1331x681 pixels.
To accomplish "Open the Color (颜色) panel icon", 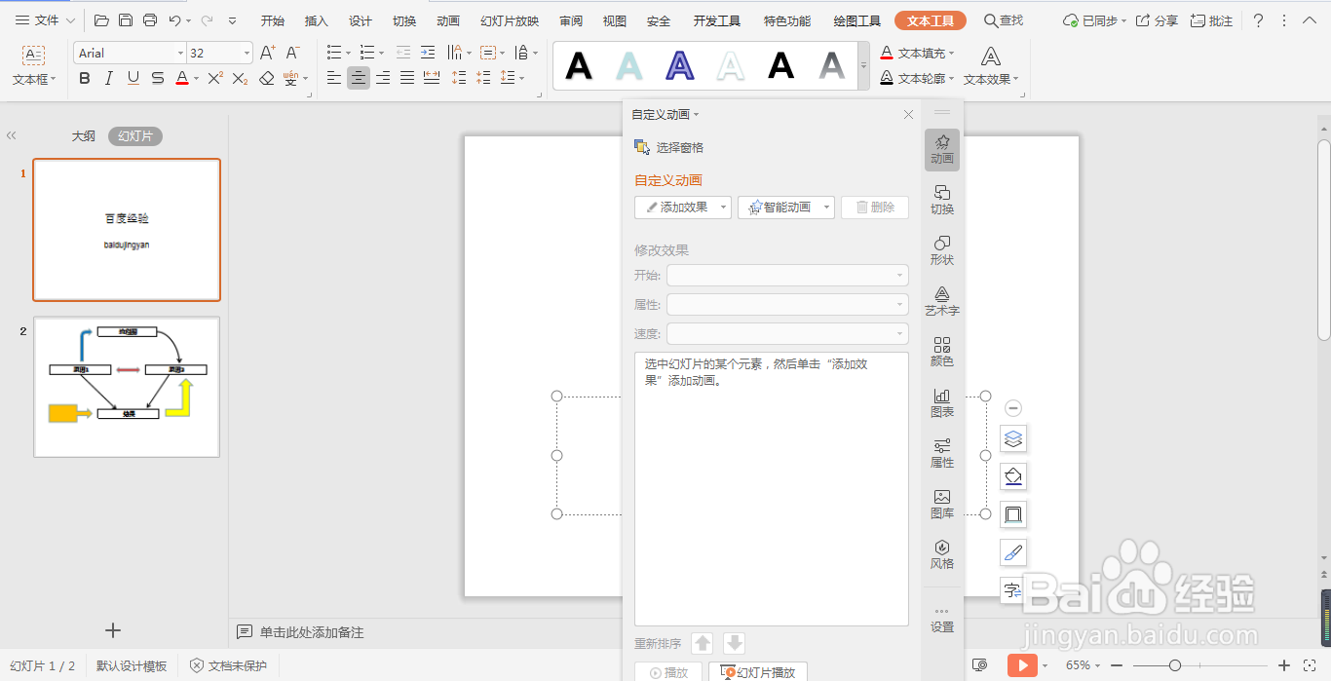I will 941,351.
